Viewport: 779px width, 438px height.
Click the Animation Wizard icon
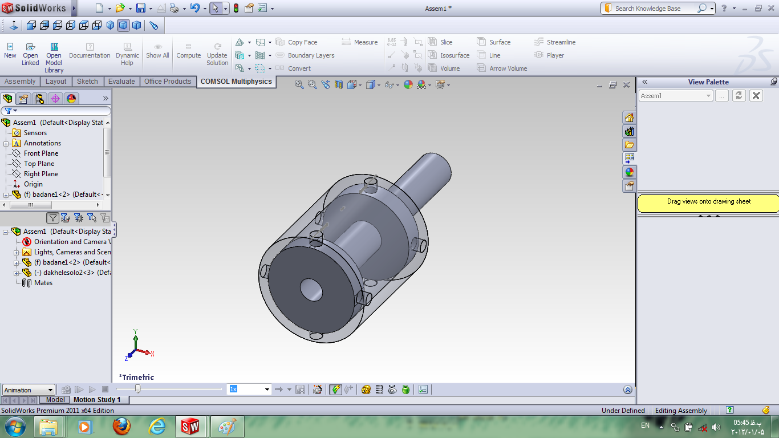(318, 390)
